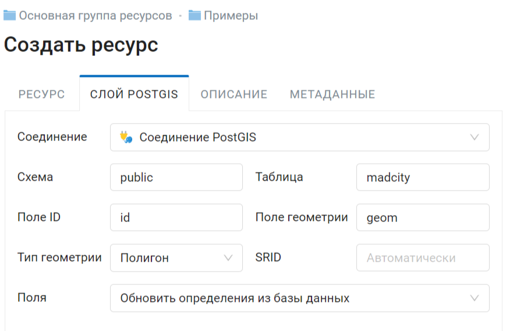Expand the Поля update definitions dropdown
510x331 pixels.
click(300, 298)
